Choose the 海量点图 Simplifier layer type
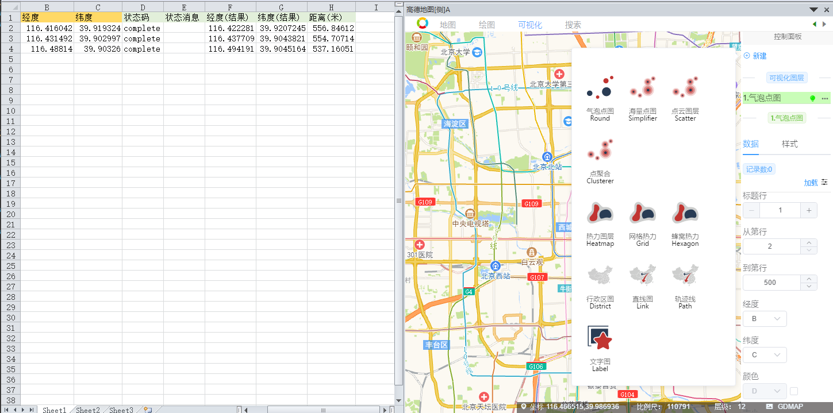This screenshot has width=833, height=413. click(642, 98)
